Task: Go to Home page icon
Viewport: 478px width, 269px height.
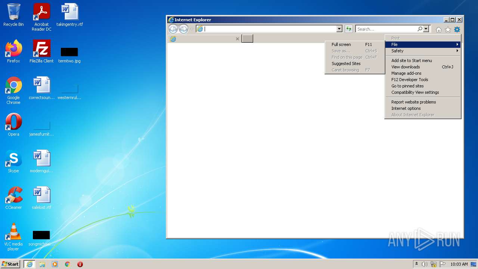Action: pos(439,30)
